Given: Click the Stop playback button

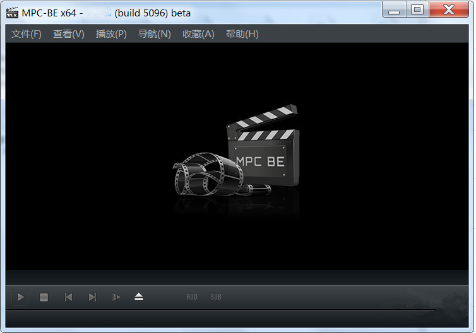Looking at the screenshot, I should [44, 297].
